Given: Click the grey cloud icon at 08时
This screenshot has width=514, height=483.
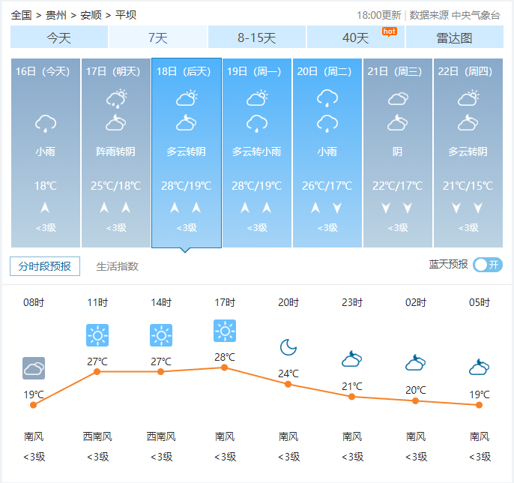Looking at the screenshot, I should (34, 368).
